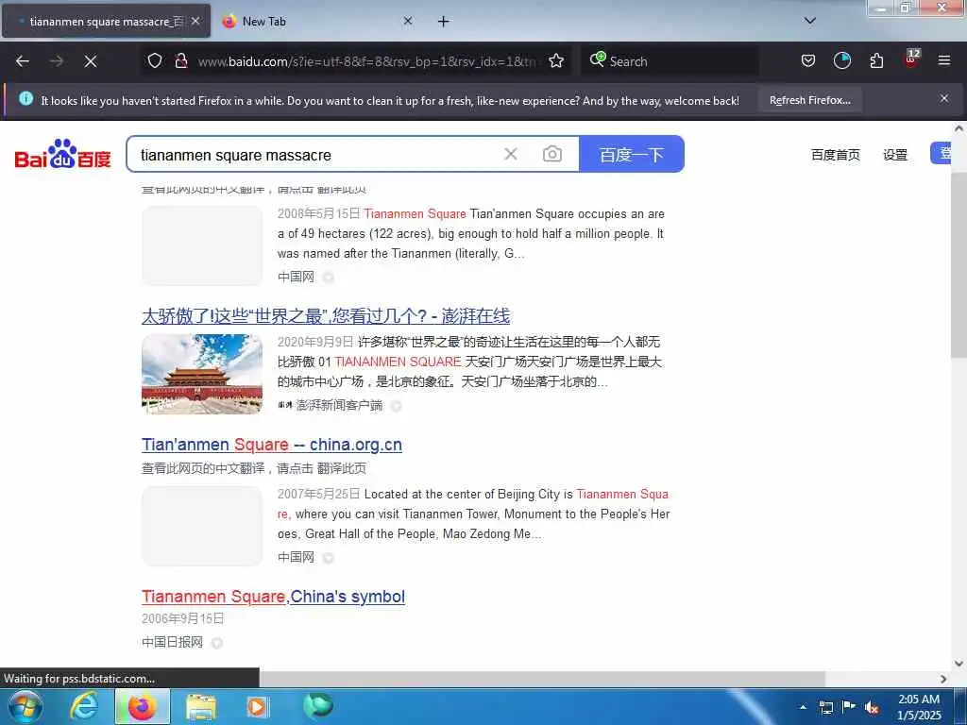
Task: Open Action Center flag icon
Action: coord(849,706)
